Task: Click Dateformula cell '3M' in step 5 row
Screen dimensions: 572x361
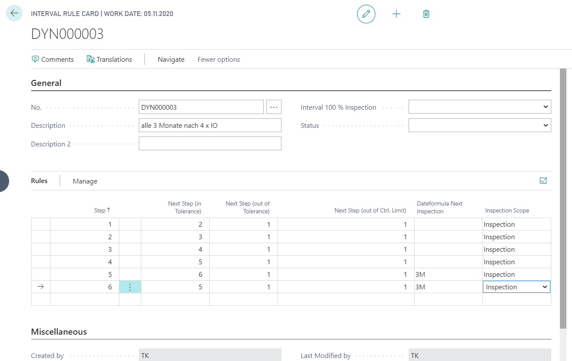Action: click(448, 274)
